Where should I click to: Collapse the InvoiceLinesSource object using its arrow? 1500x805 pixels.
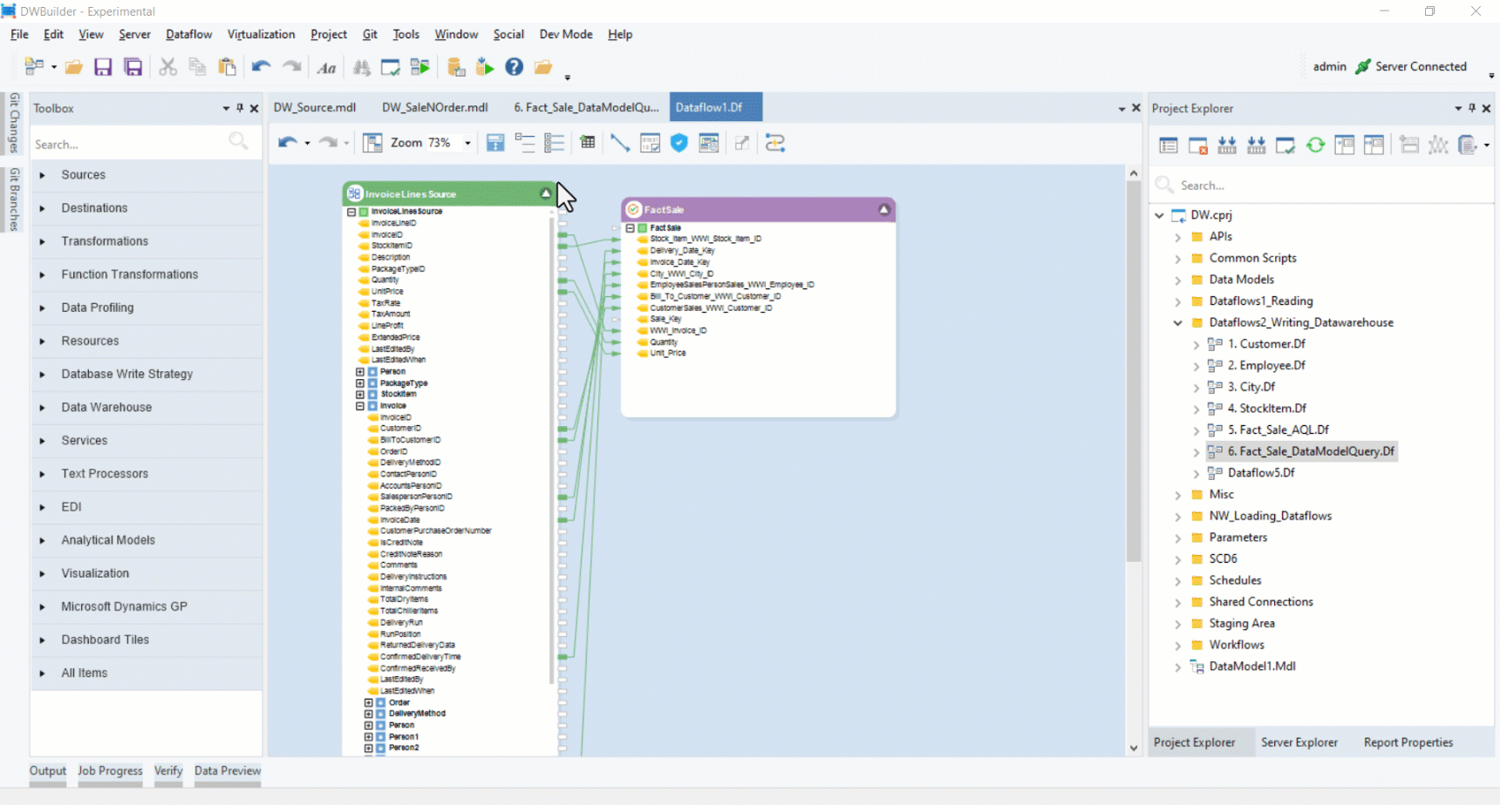coord(546,193)
